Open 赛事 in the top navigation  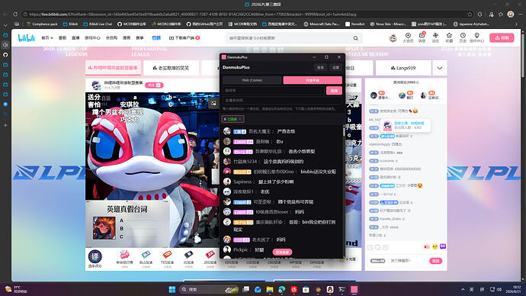click(140, 38)
